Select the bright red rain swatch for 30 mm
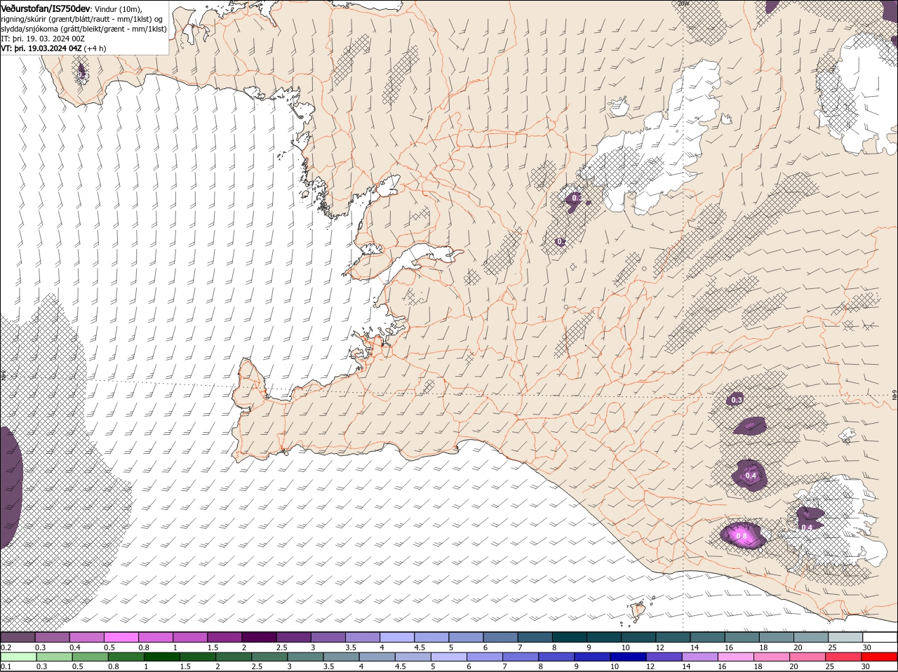 (880, 657)
